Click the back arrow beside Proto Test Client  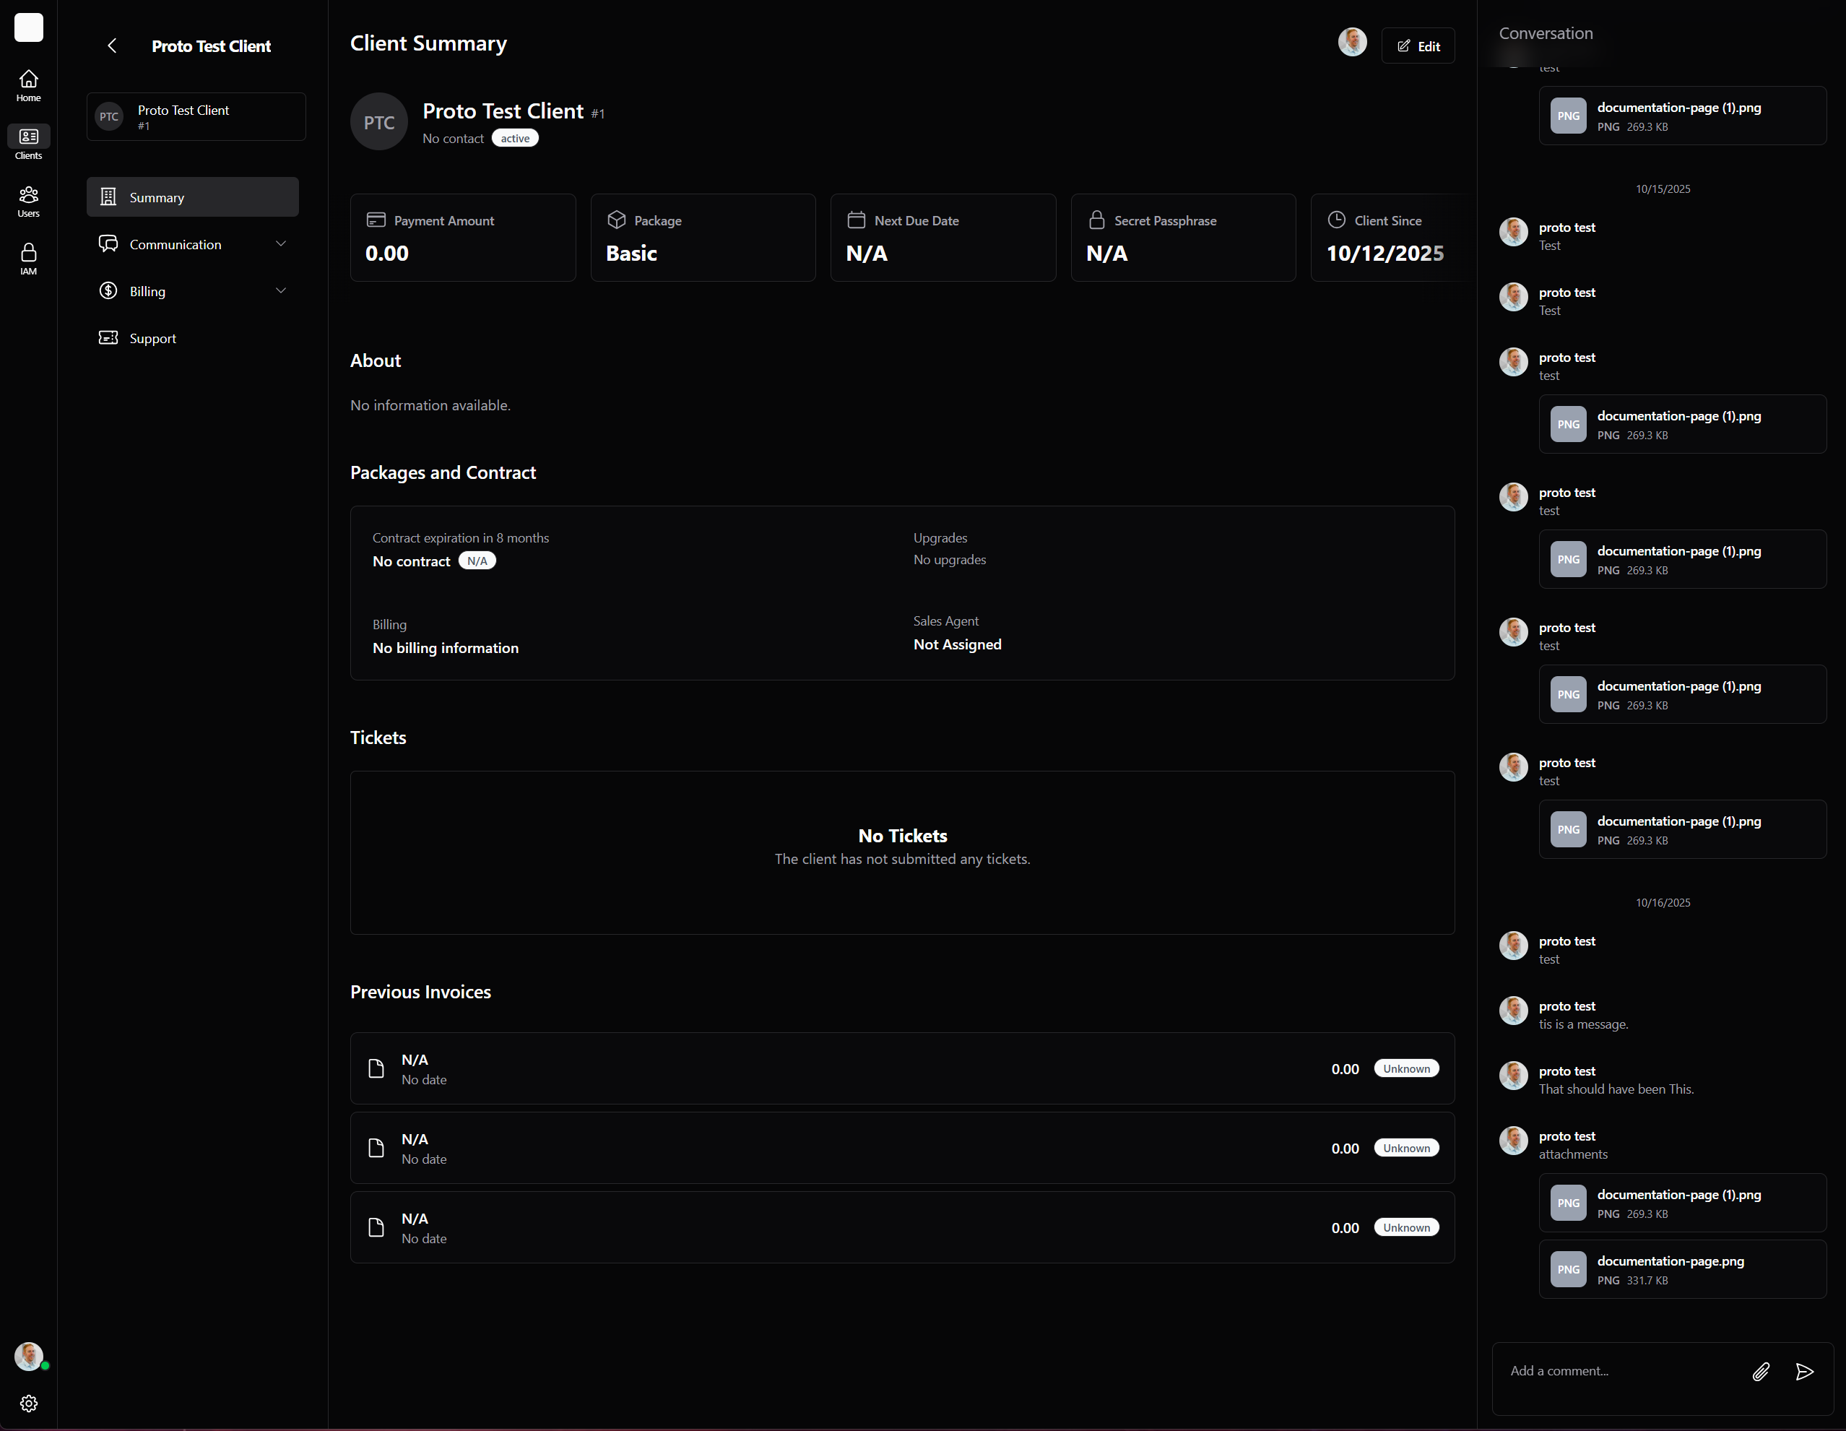[111, 46]
